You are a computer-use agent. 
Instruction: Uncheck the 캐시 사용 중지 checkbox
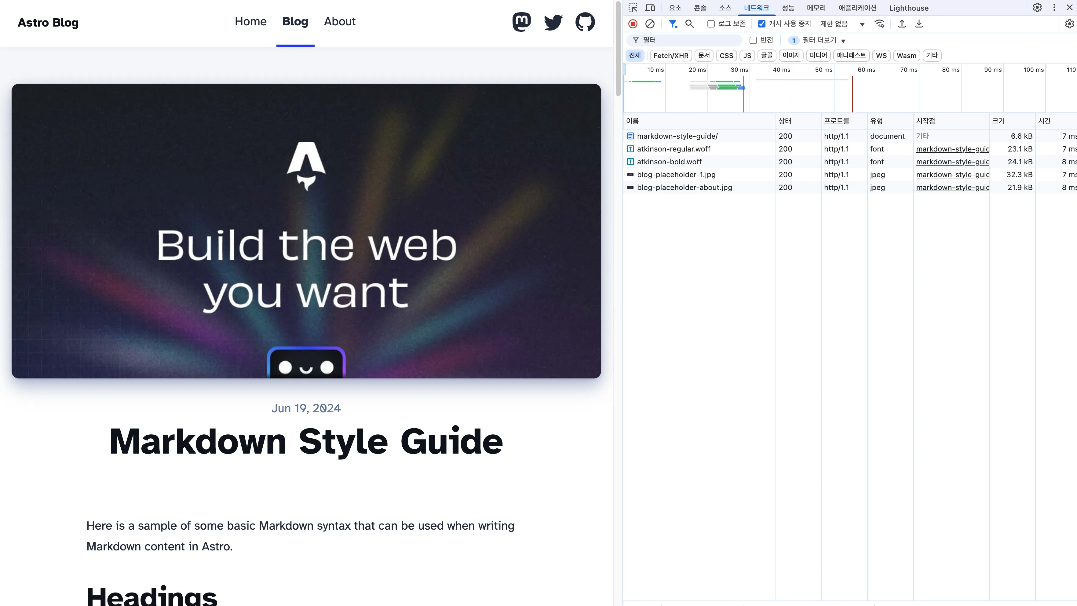[x=762, y=24]
